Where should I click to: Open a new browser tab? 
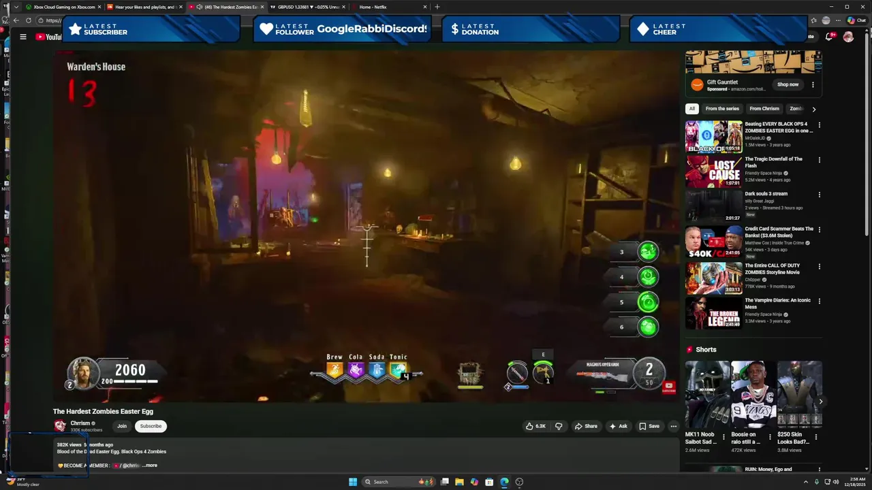coord(437,7)
